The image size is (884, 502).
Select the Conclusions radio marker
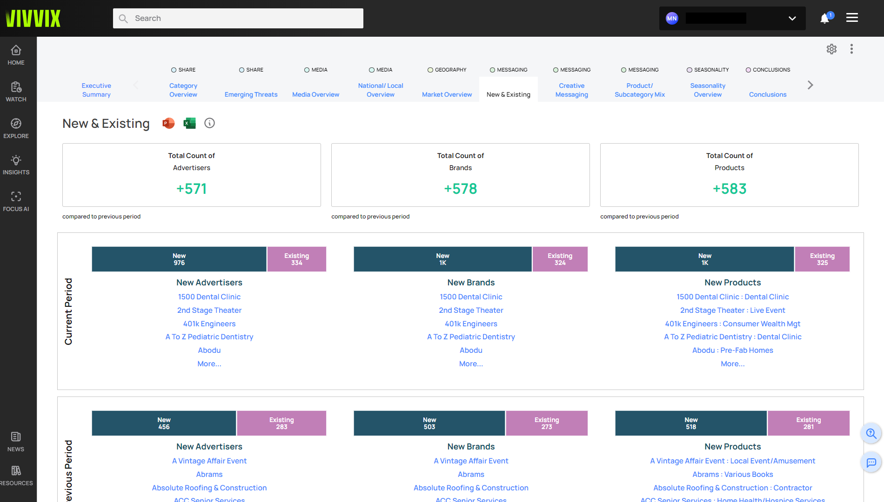[x=748, y=70]
